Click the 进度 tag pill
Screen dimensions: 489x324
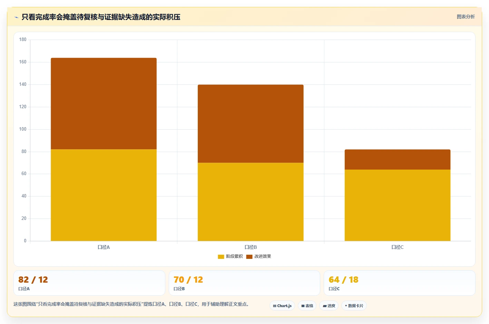click(329, 306)
